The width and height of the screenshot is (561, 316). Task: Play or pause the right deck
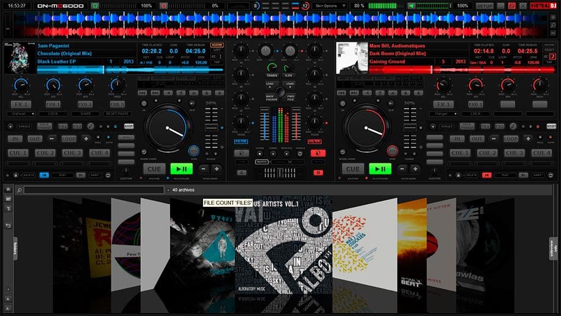click(x=380, y=168)
